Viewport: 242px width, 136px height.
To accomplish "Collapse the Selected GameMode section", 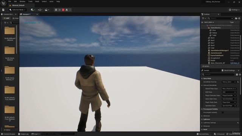I will click(202, 85).
